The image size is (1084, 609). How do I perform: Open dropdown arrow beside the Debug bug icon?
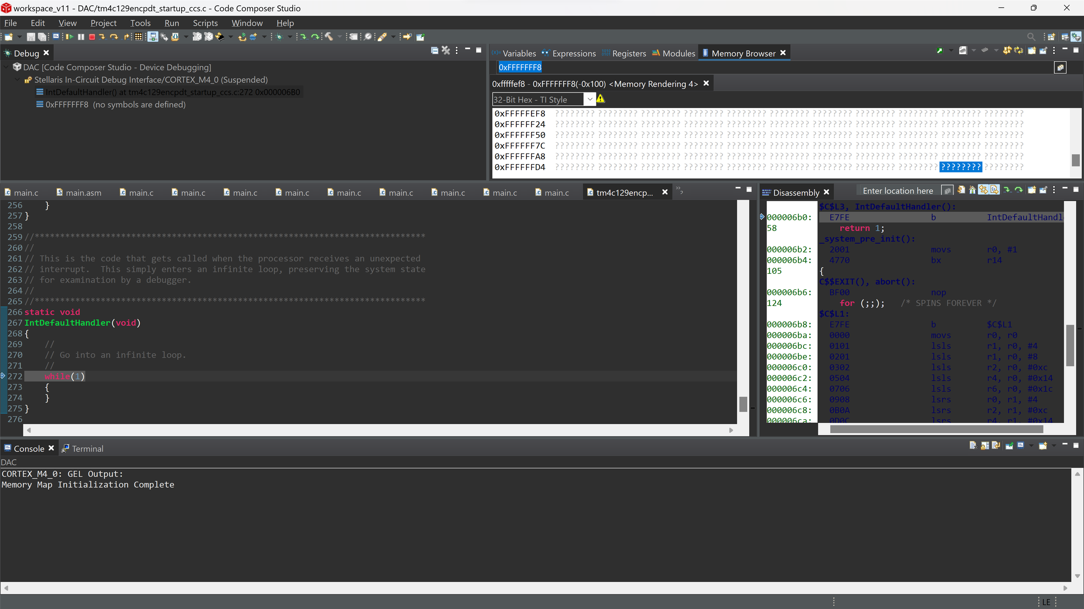(290, 37)
